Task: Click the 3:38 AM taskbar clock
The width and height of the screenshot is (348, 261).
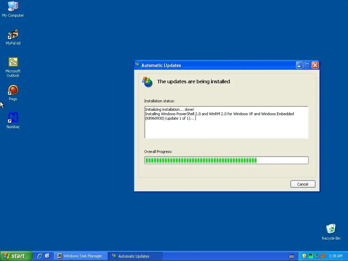Action: (x=335, y=256)
